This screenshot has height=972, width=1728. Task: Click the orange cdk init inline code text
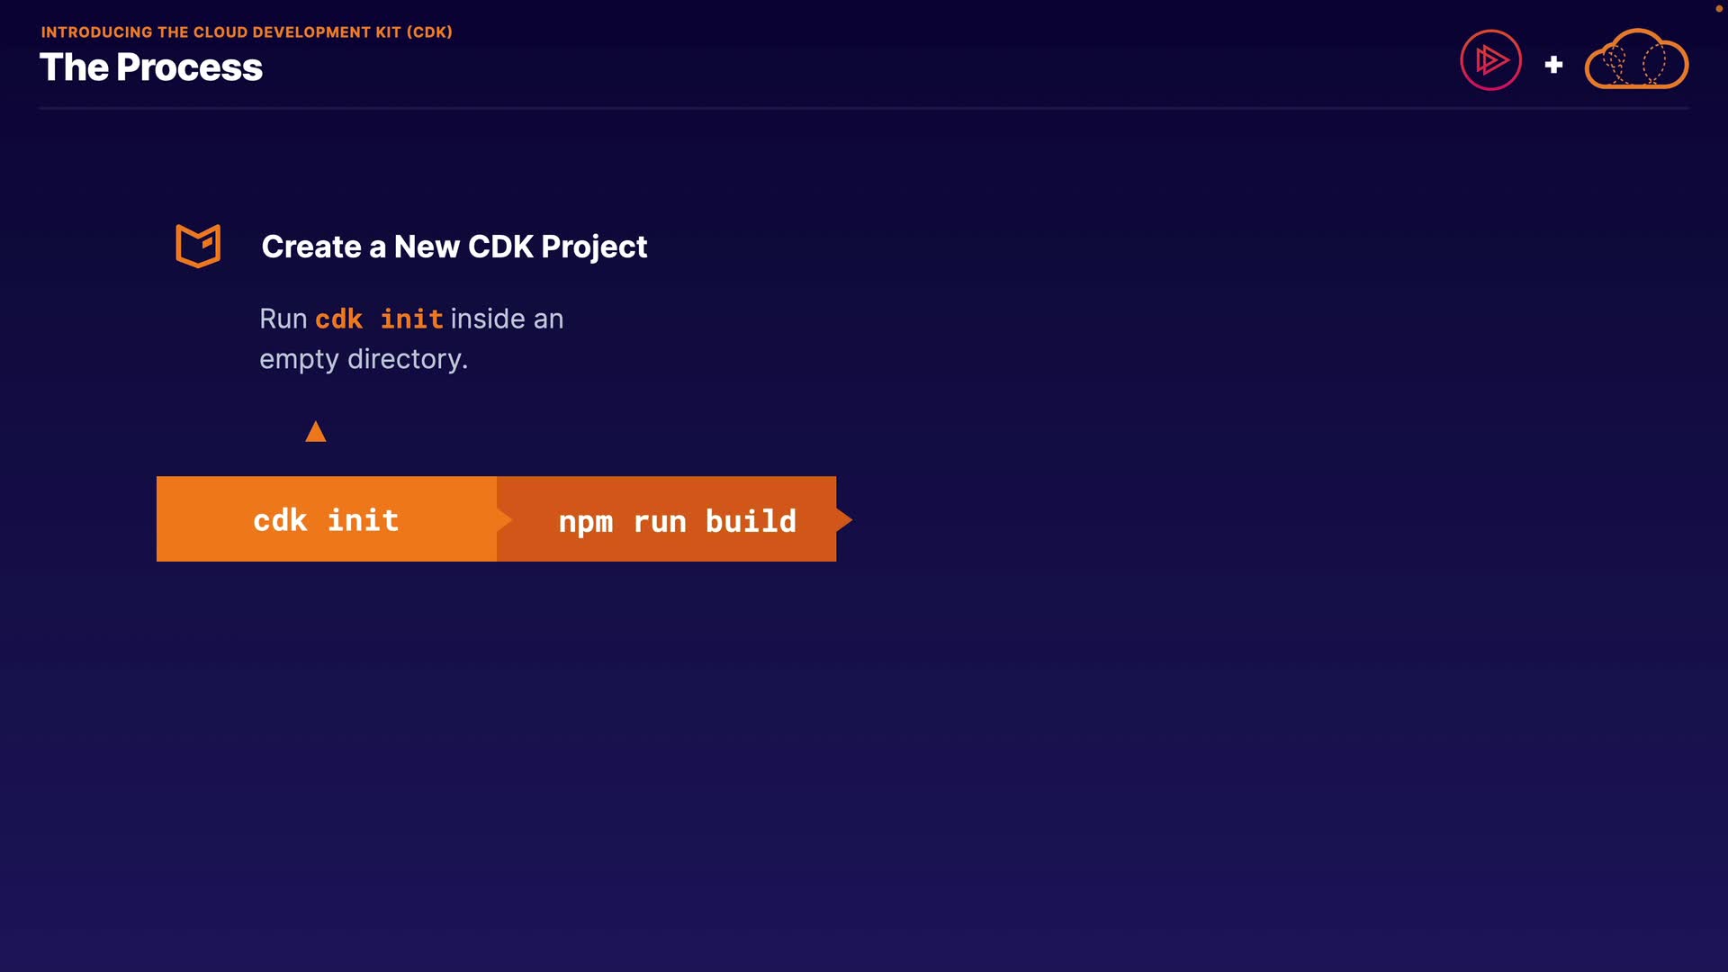(x=378, y=319)
